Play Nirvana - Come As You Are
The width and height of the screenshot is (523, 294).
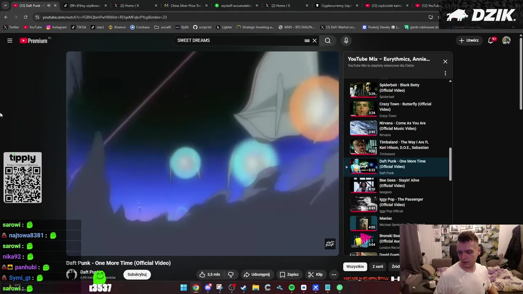click(x=396, y=129)
